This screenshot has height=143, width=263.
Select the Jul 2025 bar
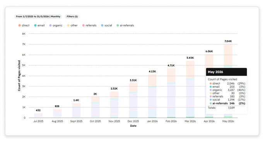pyautogui.click(x=38, y=116)
